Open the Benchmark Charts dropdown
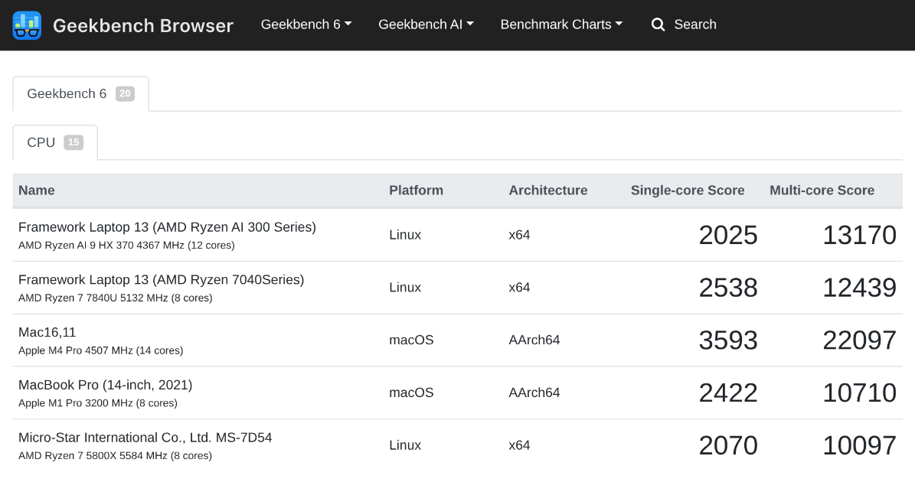Image resolution: width=915 pixels, height=482 pixels. coord(561,24)
